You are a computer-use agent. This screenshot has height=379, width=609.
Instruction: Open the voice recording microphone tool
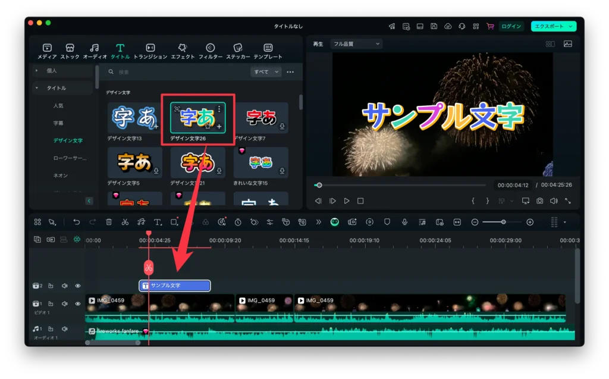coord(404,221)
